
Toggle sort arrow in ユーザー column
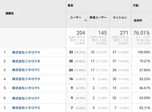click(85, 20)
